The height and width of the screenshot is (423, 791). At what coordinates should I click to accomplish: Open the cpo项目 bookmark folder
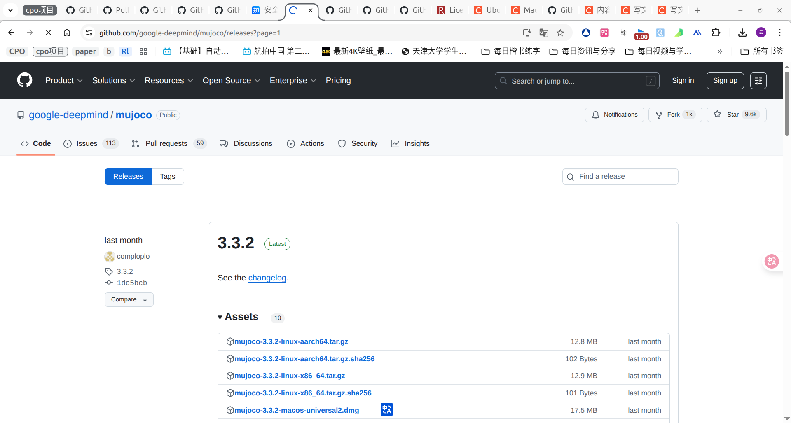click(x=50, y=51)
